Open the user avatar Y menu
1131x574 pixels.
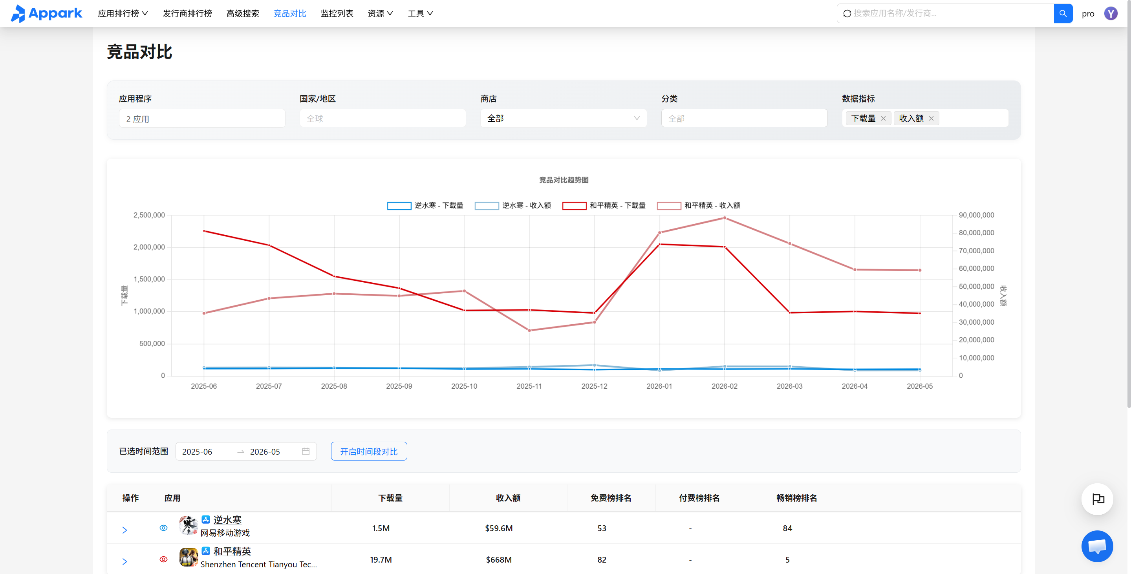[1110, 14]
